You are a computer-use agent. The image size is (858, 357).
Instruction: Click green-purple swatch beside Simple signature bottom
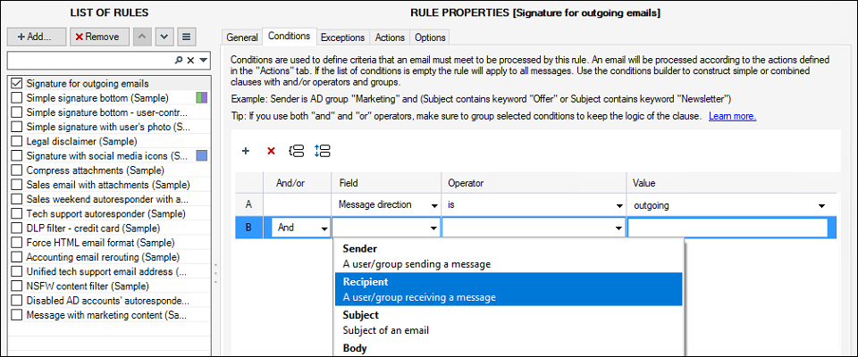(x=202, y=98)
